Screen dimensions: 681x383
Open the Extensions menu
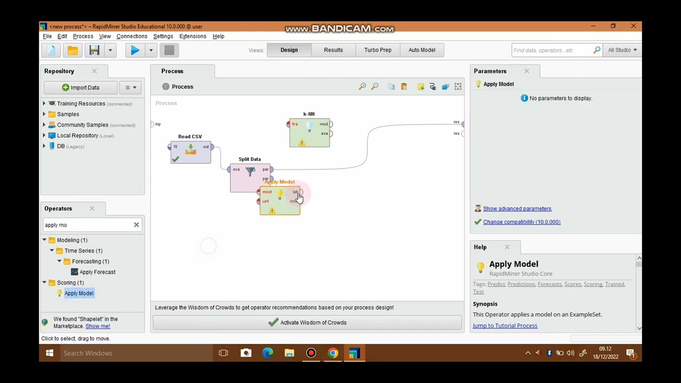(193, 36)
